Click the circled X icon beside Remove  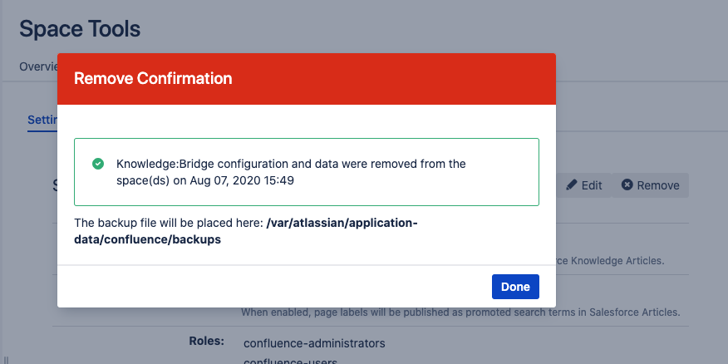627,185
